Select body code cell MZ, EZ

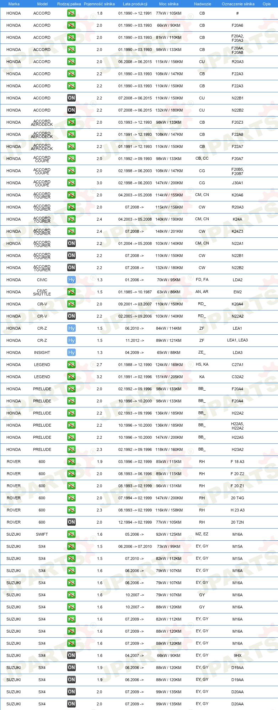pos(202,534)
